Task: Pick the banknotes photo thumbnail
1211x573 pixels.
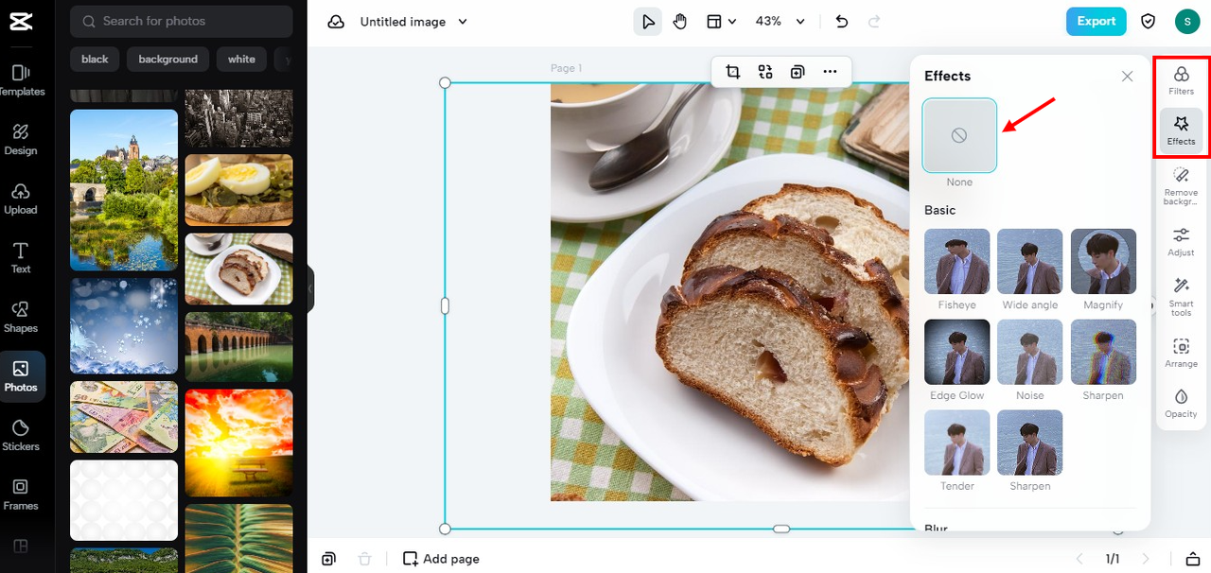Action: [x=124, y=417]
